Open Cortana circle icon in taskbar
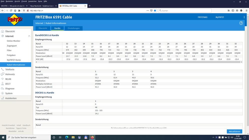This screenshot has height=140, width=249. pyautogui.click(x=54, y=138)
